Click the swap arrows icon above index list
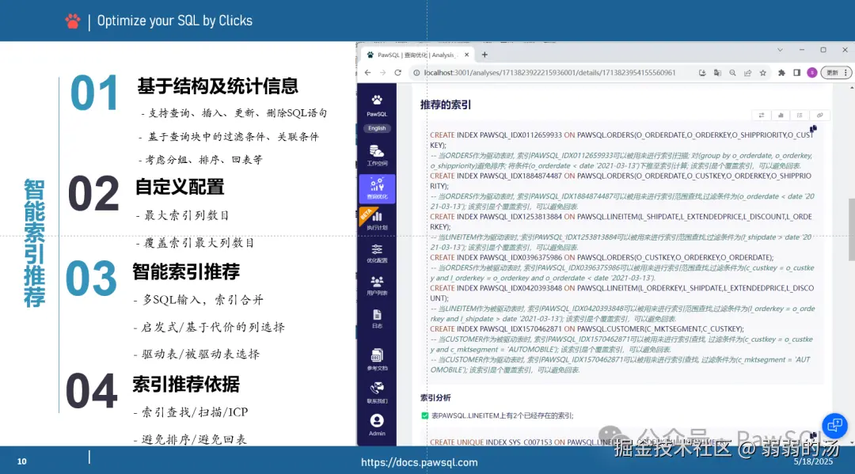The image size is (855, 474). click(x=762, y=115)
